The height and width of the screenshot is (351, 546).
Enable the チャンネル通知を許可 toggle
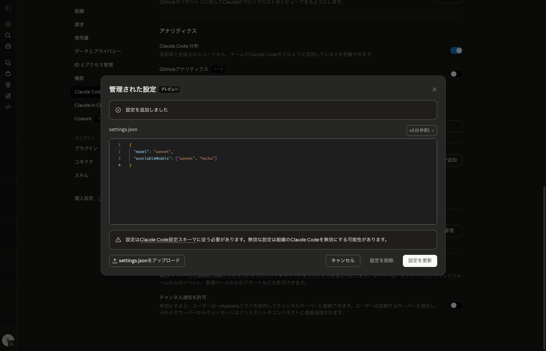click(456, 305)
